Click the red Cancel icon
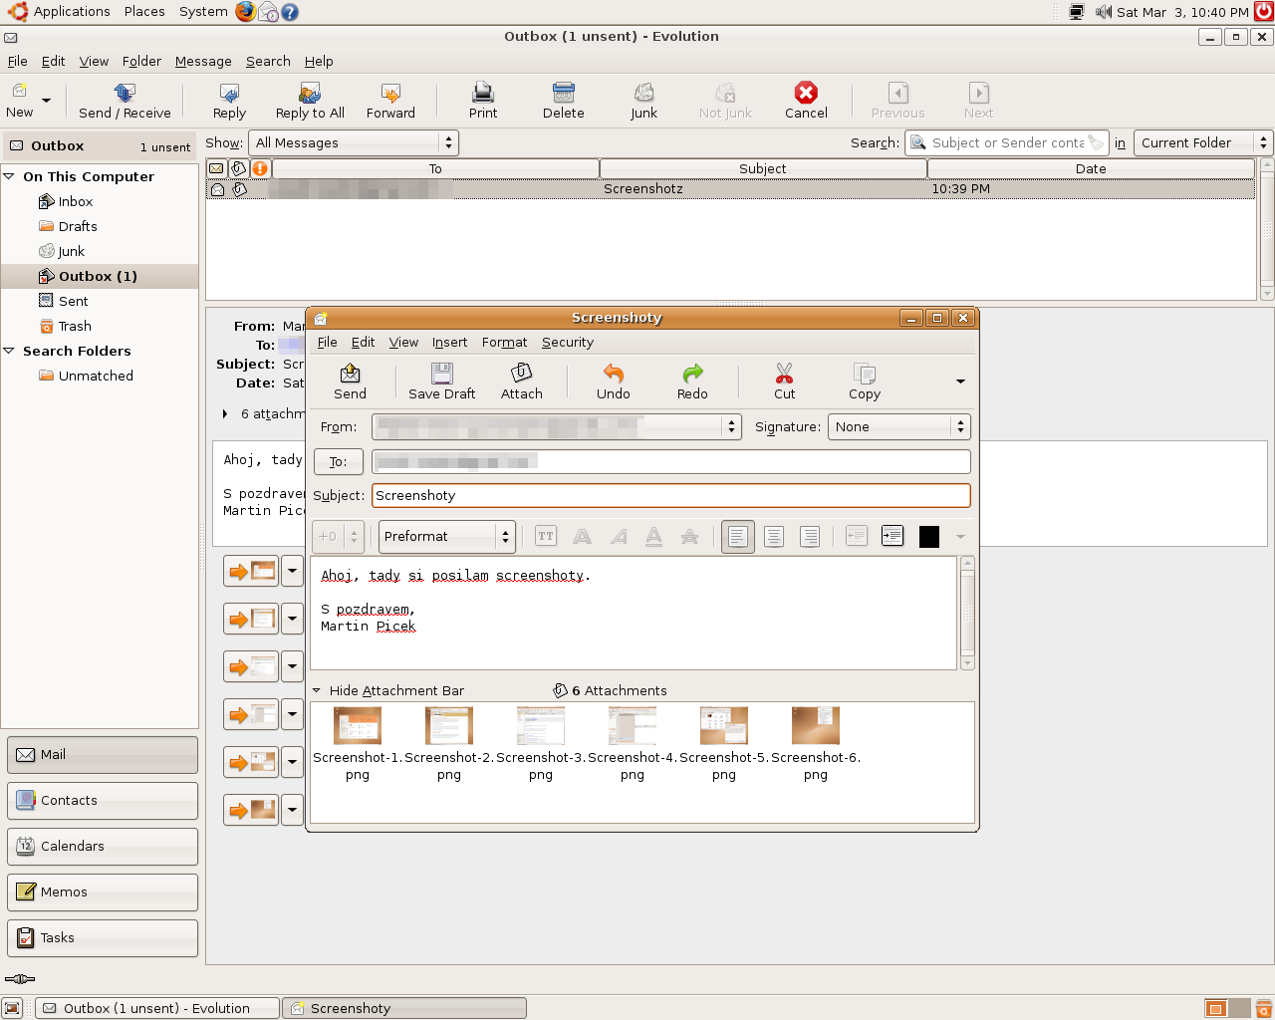1275x1020 pixels. point(806,101)
